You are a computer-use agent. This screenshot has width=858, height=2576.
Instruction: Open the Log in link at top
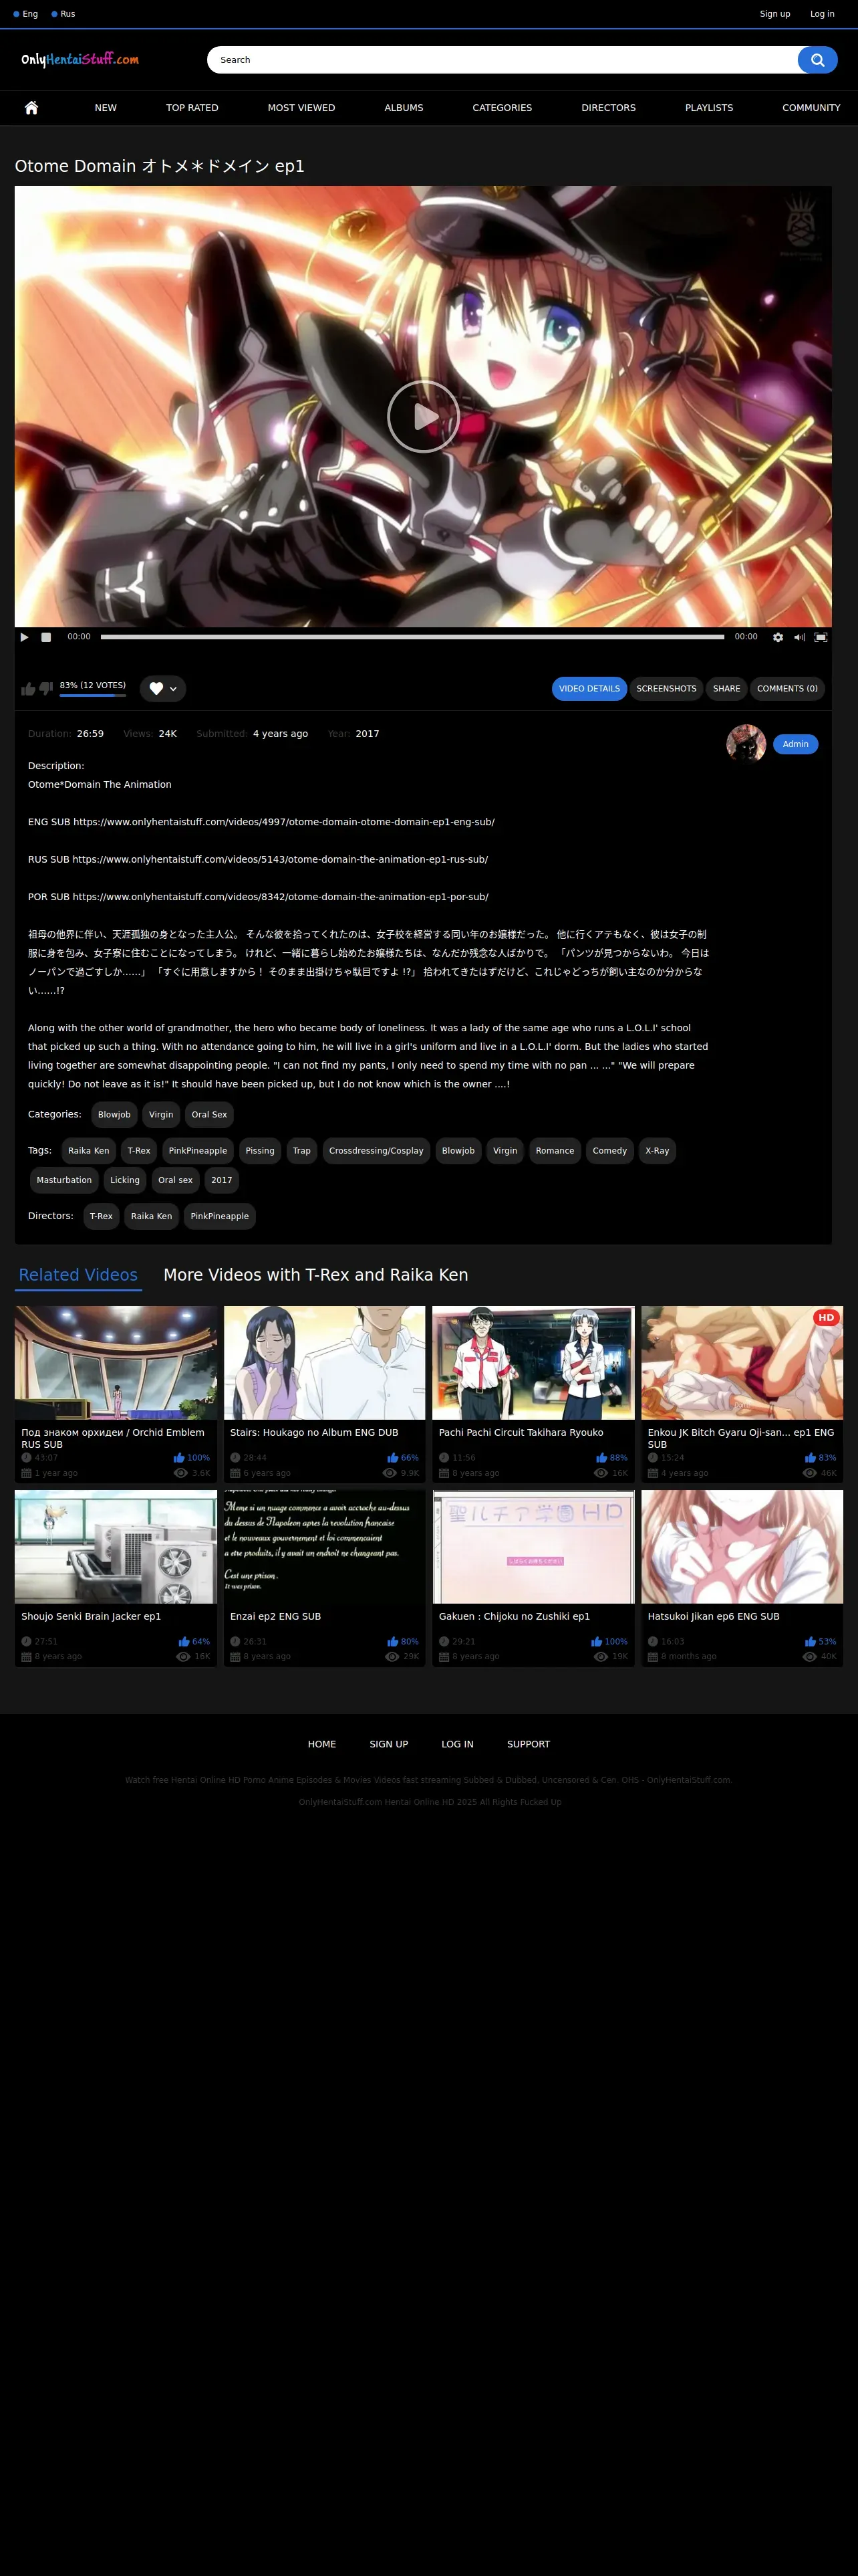click(822, 14)
